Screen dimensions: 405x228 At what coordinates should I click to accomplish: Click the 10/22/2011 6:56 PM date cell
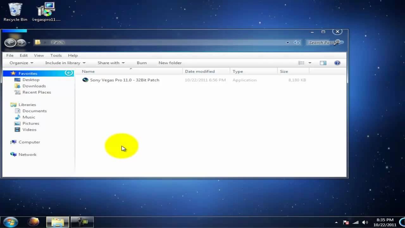coord(205,80)
